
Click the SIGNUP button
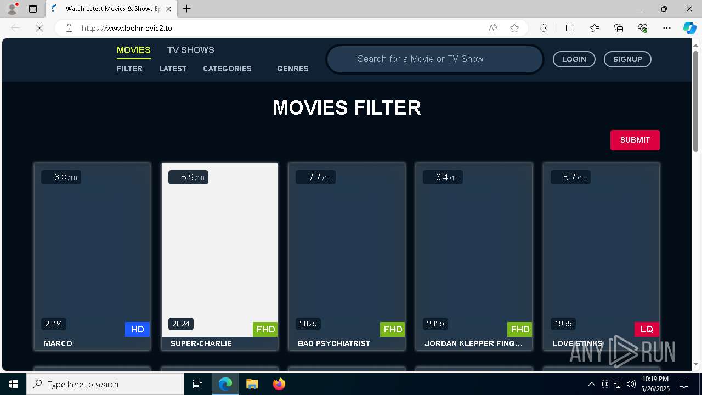(627, 59)
